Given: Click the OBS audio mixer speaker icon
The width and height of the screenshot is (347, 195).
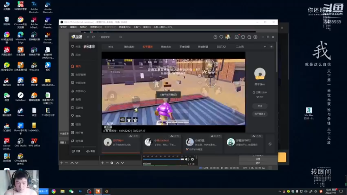Looking at the screenshot, I should pos(187,159).
